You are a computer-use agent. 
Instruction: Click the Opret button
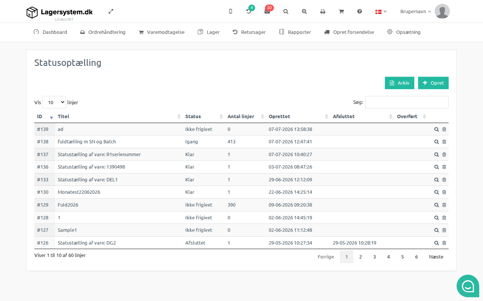[433, 83]
